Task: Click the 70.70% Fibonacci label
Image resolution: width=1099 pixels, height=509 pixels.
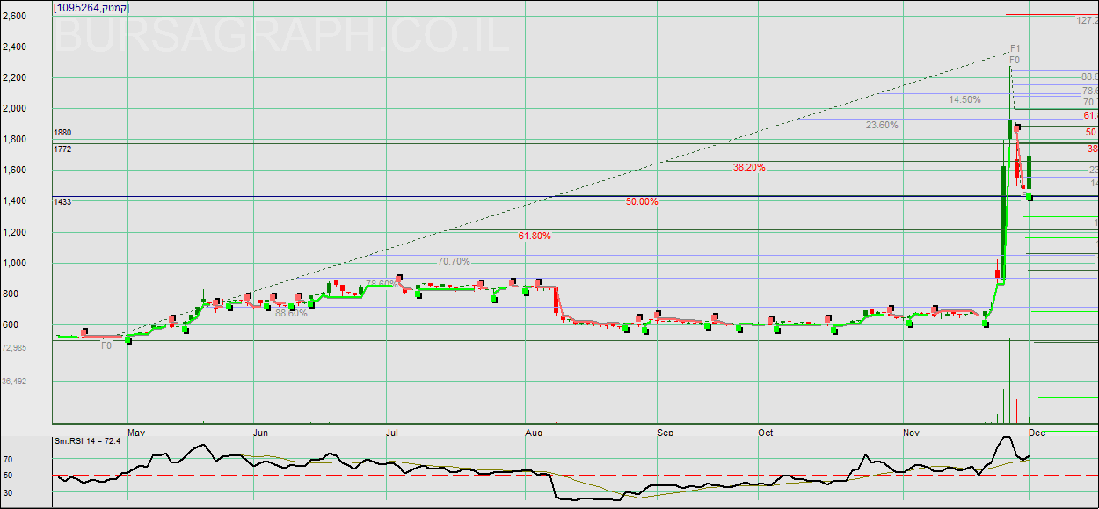Action: [454, 261]
